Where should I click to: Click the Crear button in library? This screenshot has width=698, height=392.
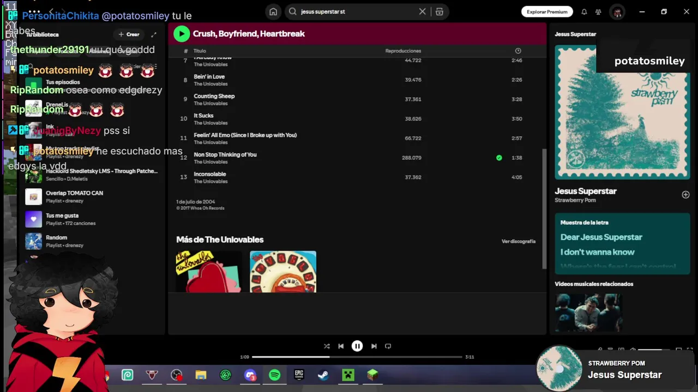129,34
